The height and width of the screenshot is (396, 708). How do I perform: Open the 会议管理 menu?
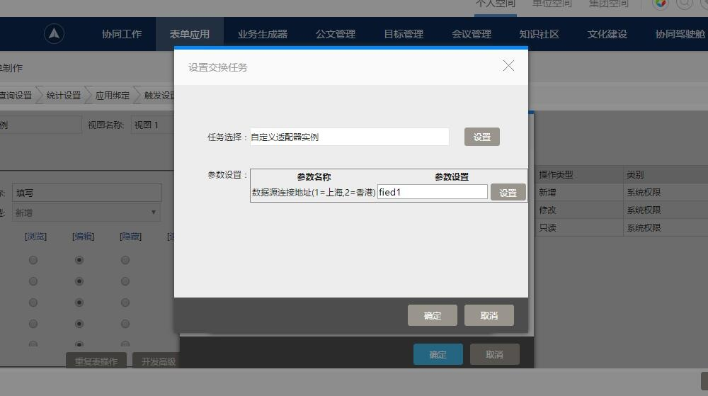click(472, 34)
